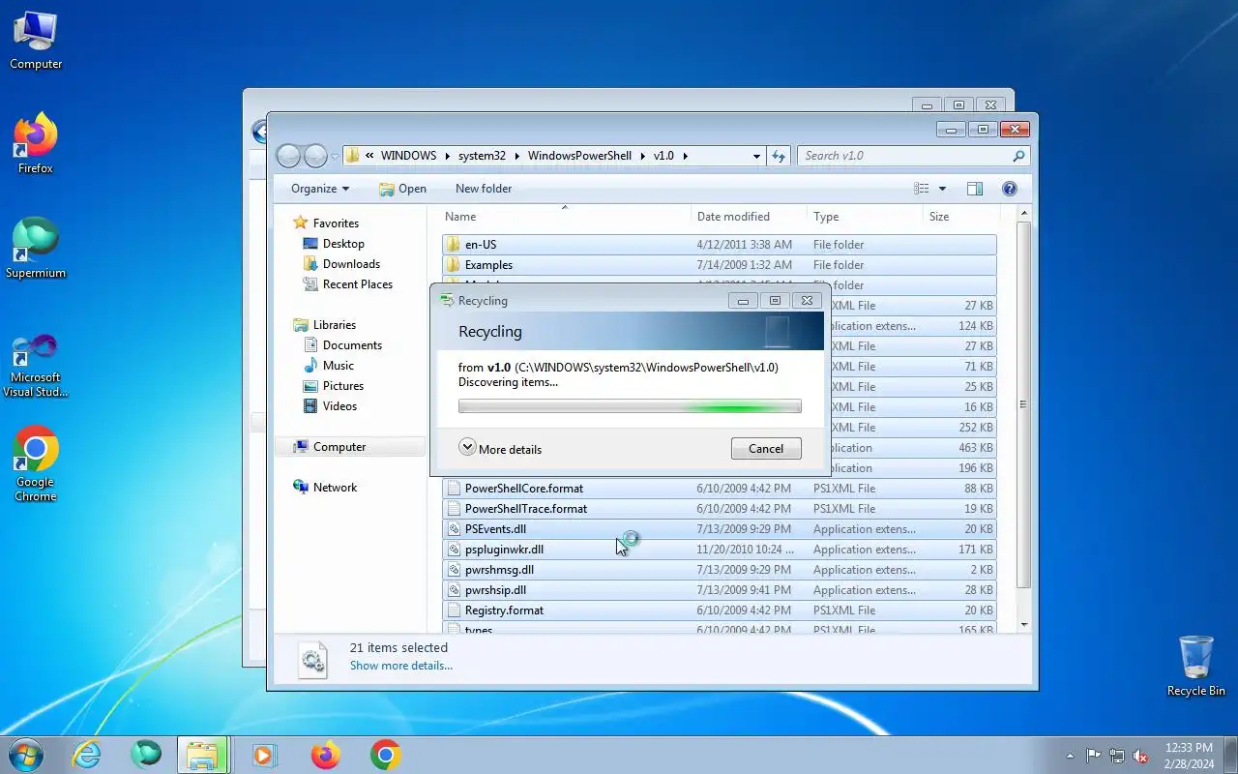Open Explorer Help question mark button
The image size is (1238, 774).
coord(1010,189)
